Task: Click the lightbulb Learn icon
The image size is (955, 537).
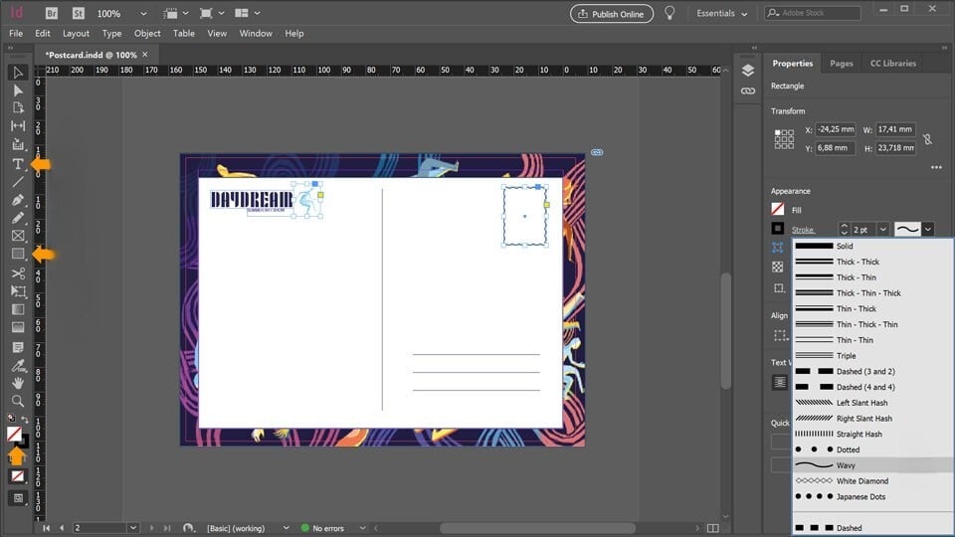Action: click(x=670, y=13)
